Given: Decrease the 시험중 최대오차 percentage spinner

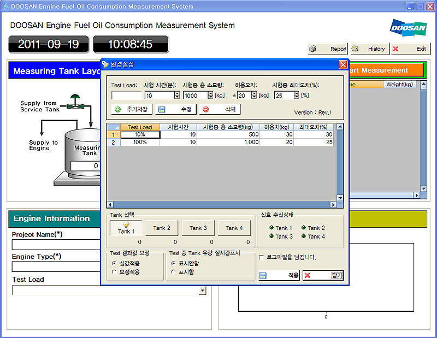Looking at the screenshot, I should [296, 97].
